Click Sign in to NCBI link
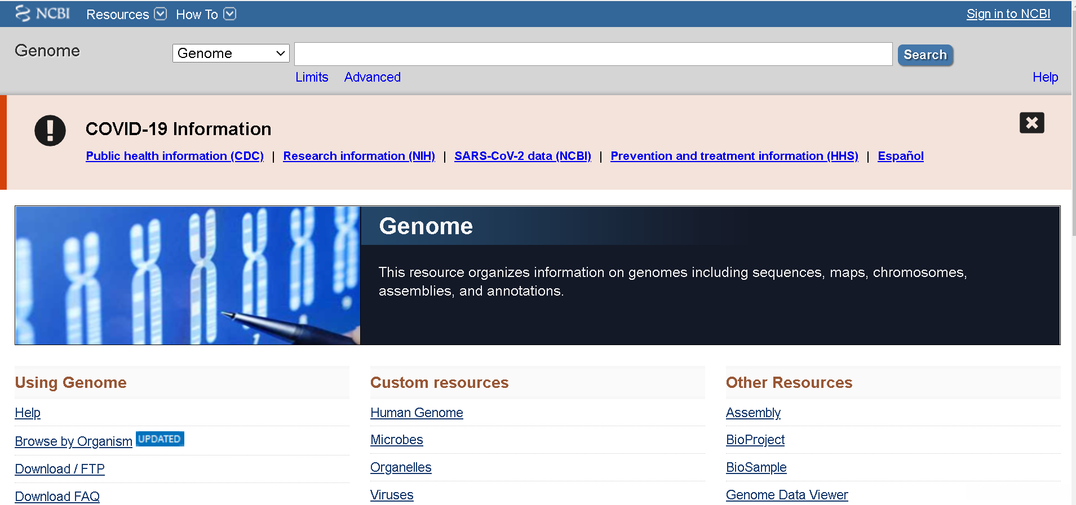The width and height of the screenshot is (1076, 505). pyautogui.click(x=1008, y=14)
